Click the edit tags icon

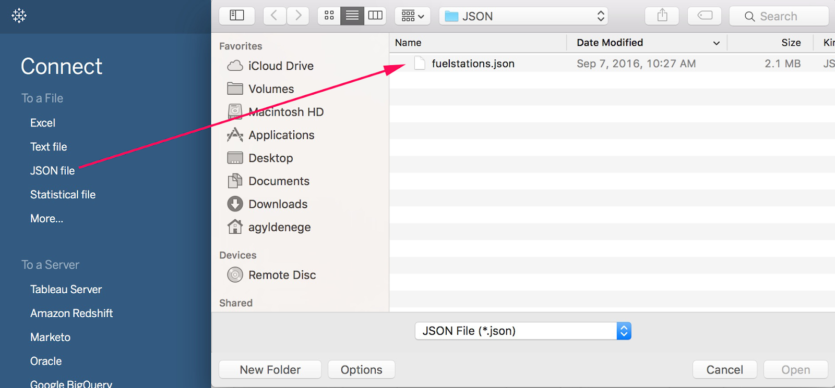click(705, 16)
